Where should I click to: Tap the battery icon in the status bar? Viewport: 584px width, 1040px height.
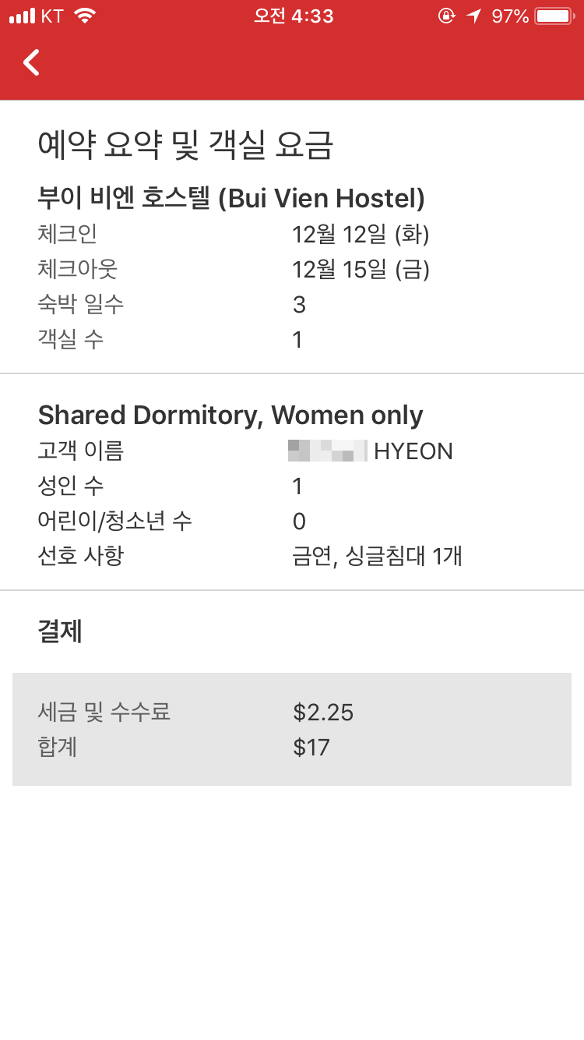click(554, 16)
